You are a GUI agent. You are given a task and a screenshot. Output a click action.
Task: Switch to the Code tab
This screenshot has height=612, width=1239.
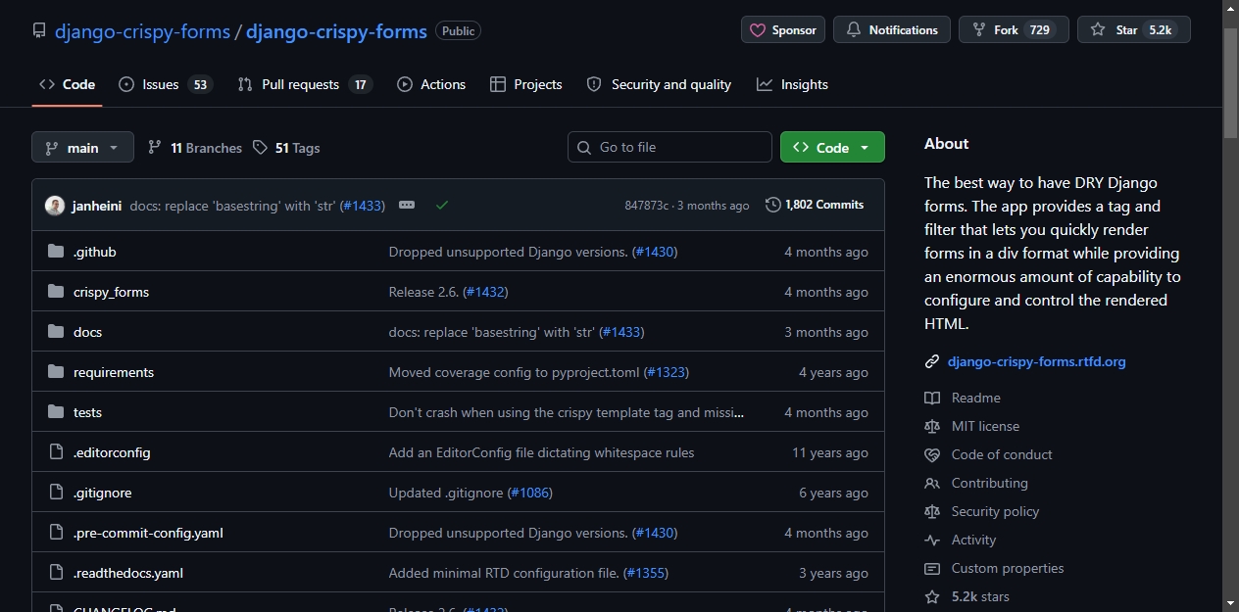pyautogui.click(x=67, y=84)
